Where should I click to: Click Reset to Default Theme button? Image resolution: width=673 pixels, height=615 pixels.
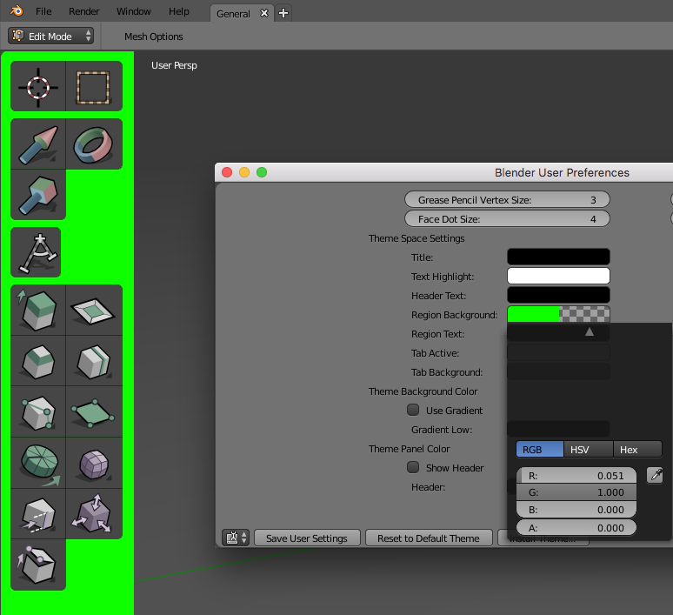429,538
